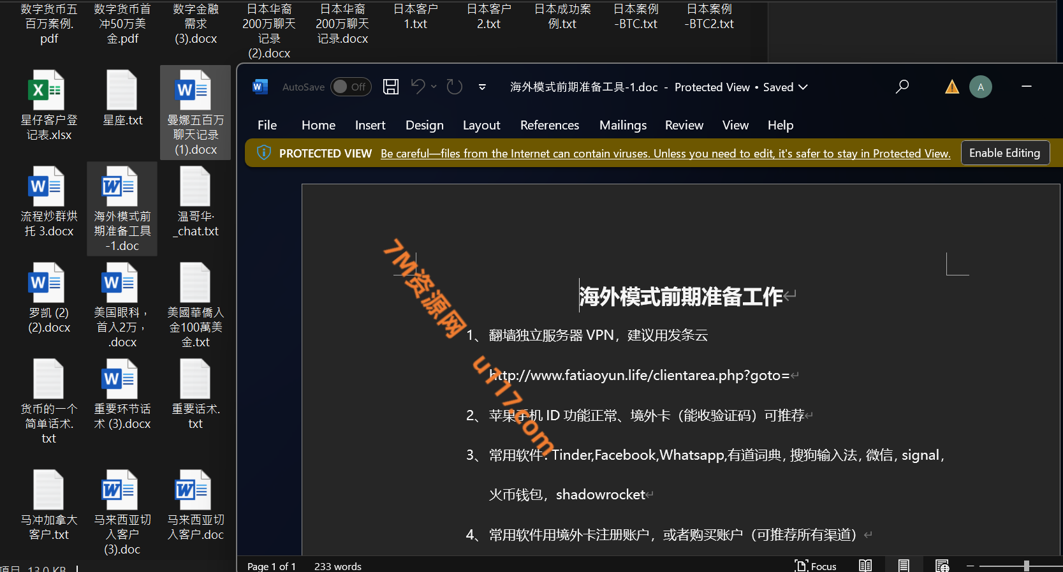Expand the chevron next to Saved
The image size is (1063, 572).
(803, 87)
